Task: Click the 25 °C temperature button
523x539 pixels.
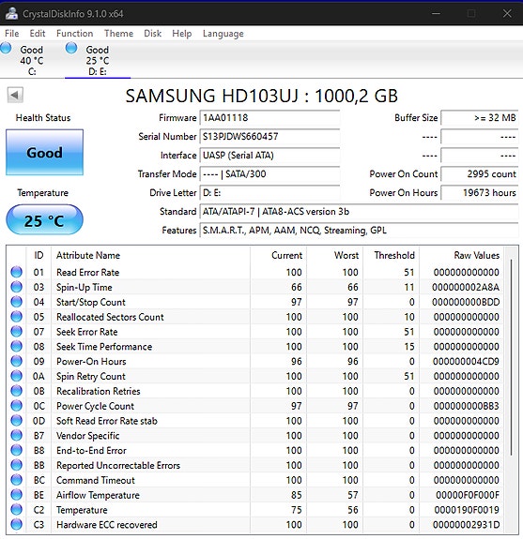Action: click(44, 220)
